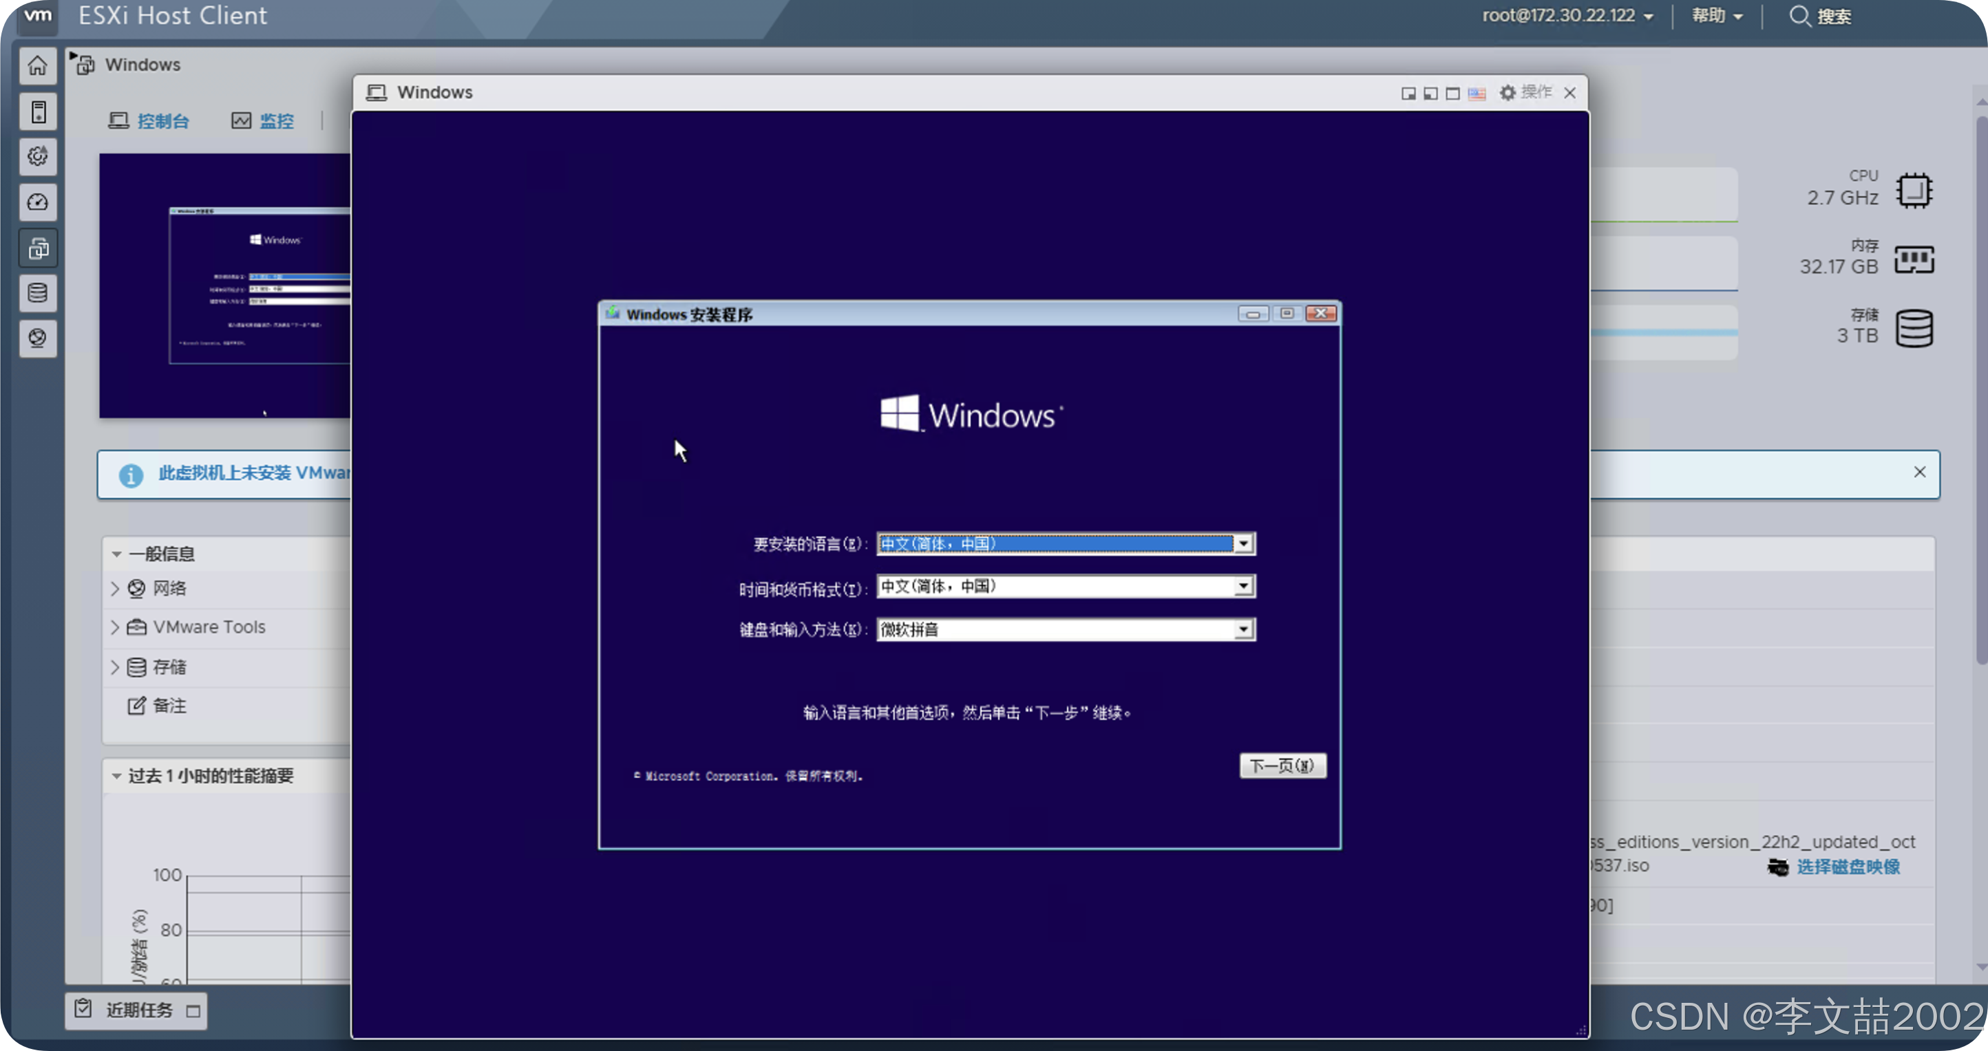Click the 下一页 next button
Image resolution: width=1988 pixels, height=1051 pixels.
coord(1282,766)
